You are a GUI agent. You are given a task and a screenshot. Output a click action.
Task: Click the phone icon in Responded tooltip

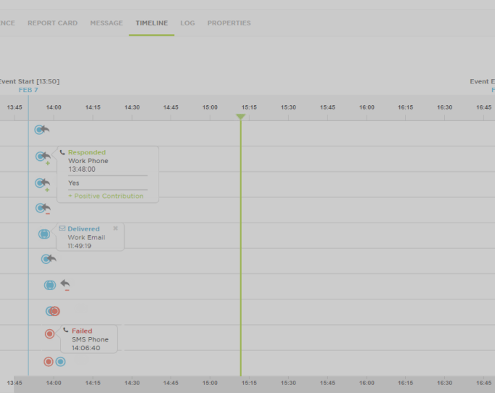[62, 152]
